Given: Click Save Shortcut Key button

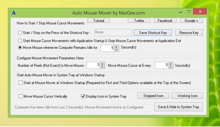Looking at the screenshot, I should 153,33.
